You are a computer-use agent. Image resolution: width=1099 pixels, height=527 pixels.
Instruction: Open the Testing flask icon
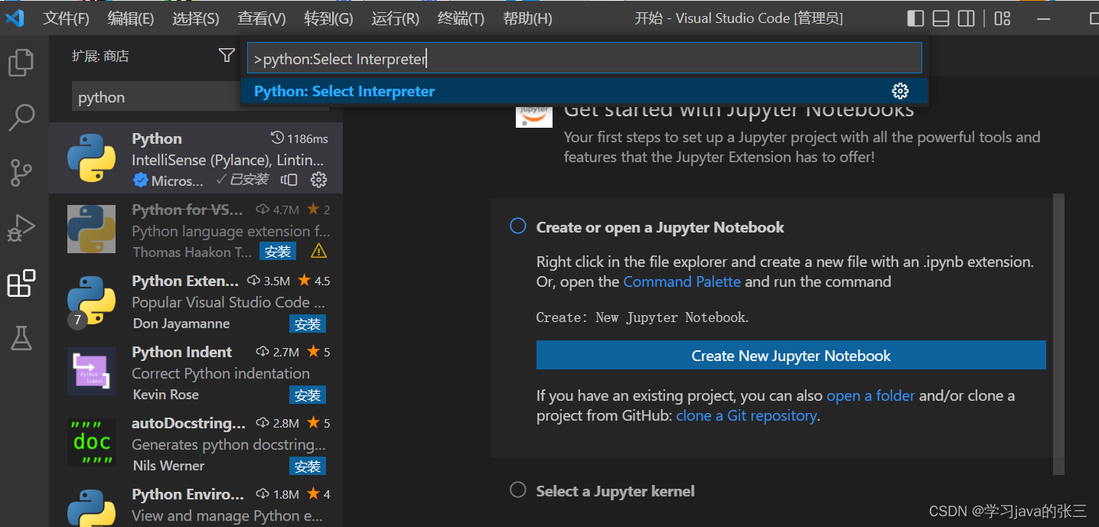[21, 338]
